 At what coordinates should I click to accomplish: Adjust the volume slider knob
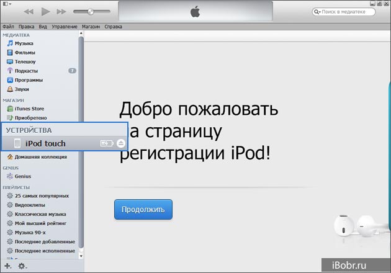point(91,11)
